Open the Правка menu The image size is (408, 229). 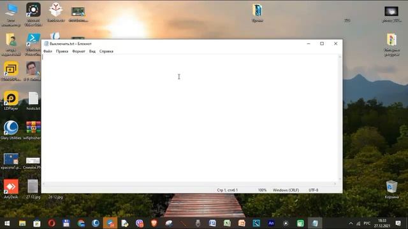coord(62,52)
